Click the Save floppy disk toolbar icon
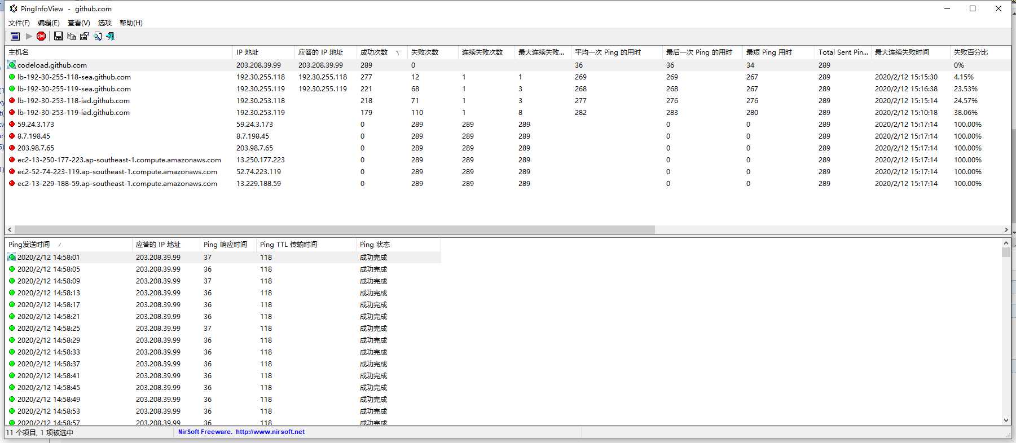Screen dimensions: 1016x443 pyautogui.click(x=58, y=36)
